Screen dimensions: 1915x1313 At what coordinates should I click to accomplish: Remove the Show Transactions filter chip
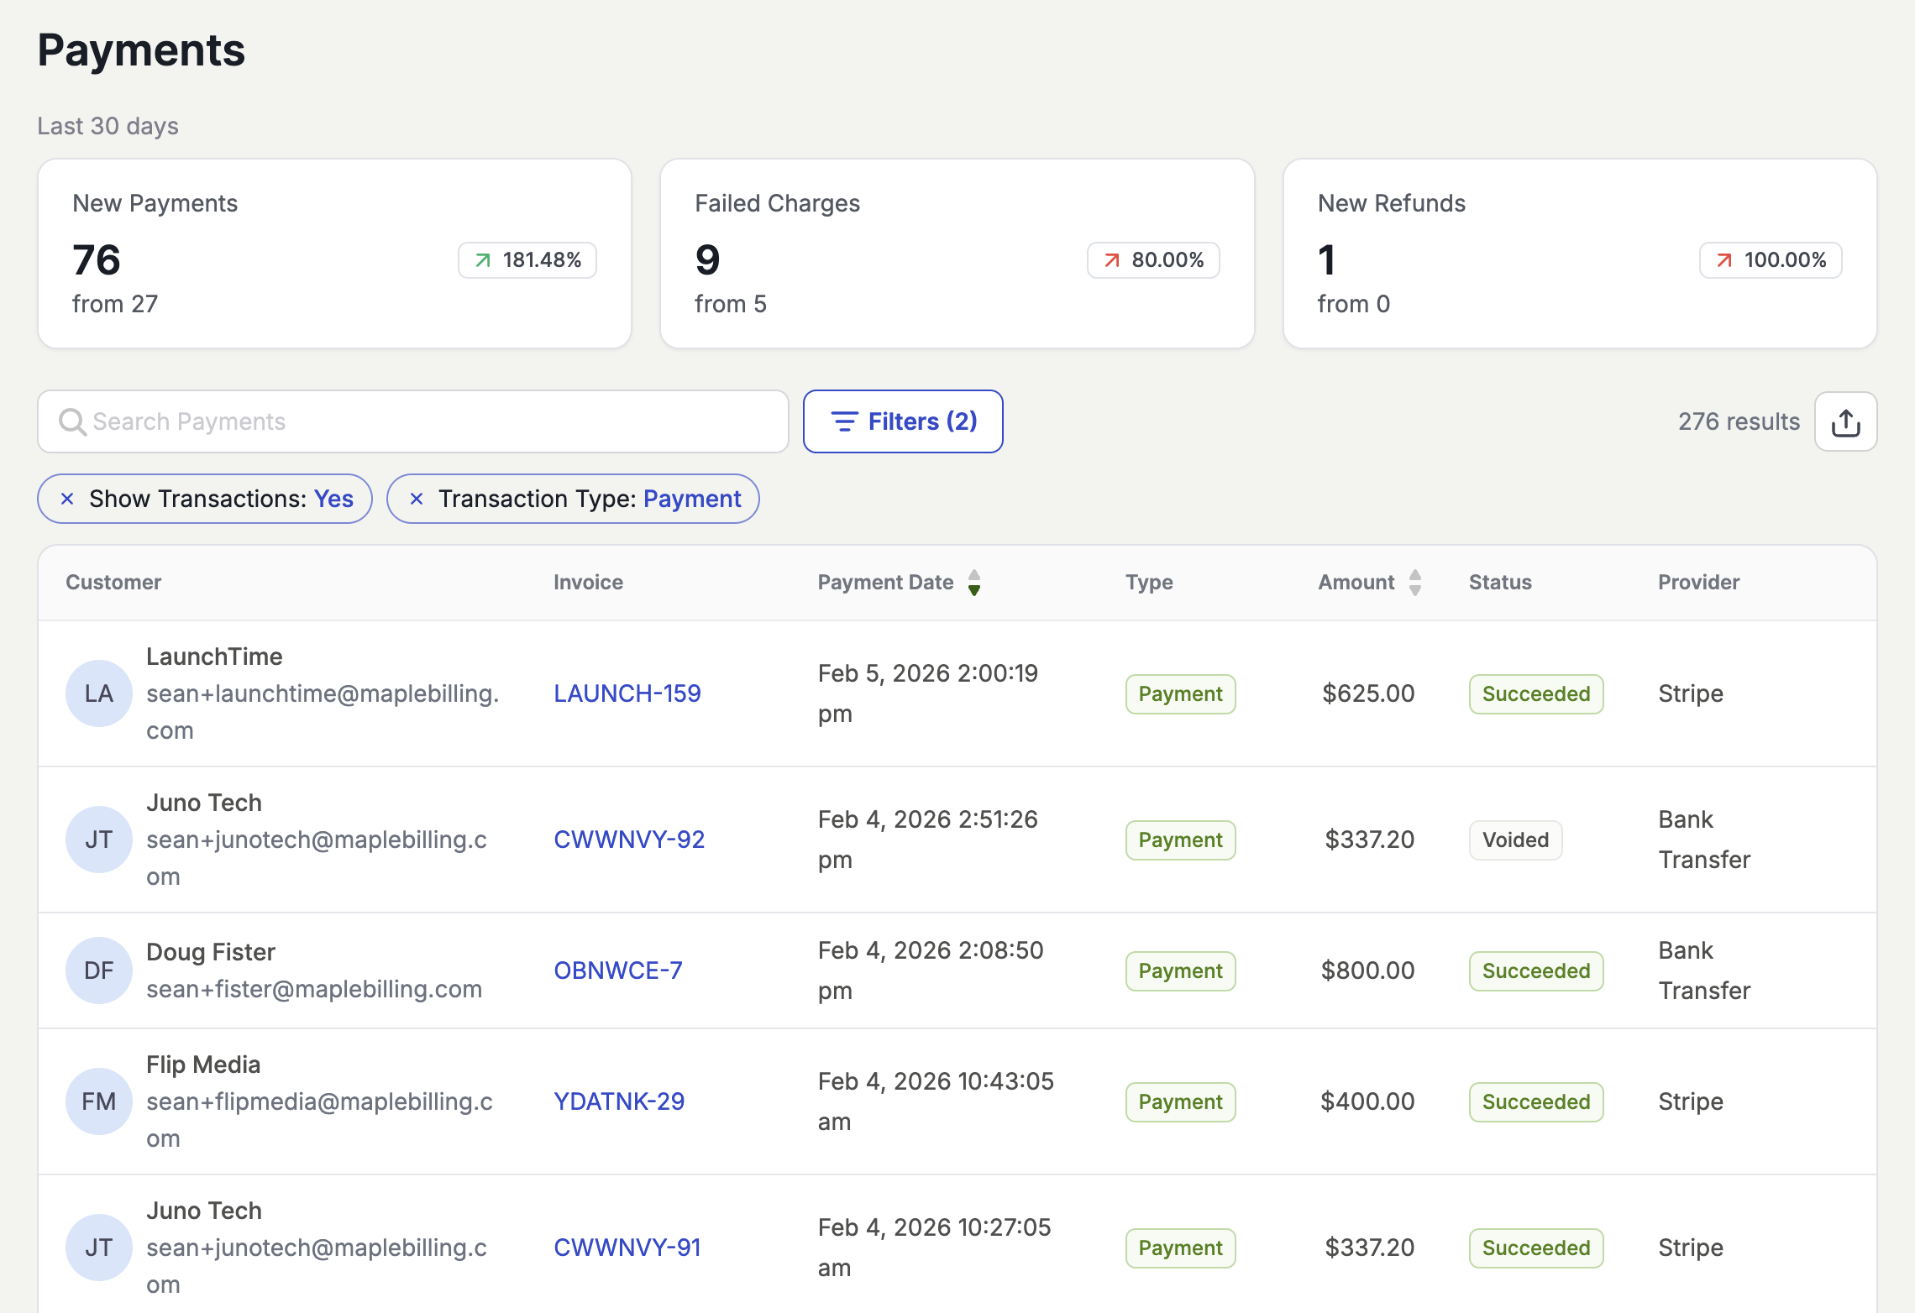tap(68, 499)
